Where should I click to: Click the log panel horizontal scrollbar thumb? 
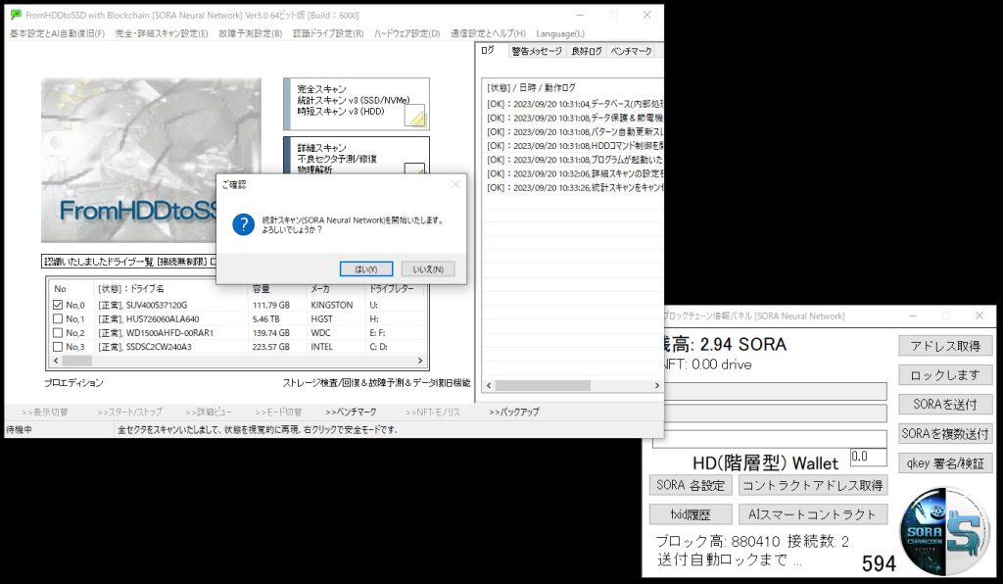(x=543, y=386)
